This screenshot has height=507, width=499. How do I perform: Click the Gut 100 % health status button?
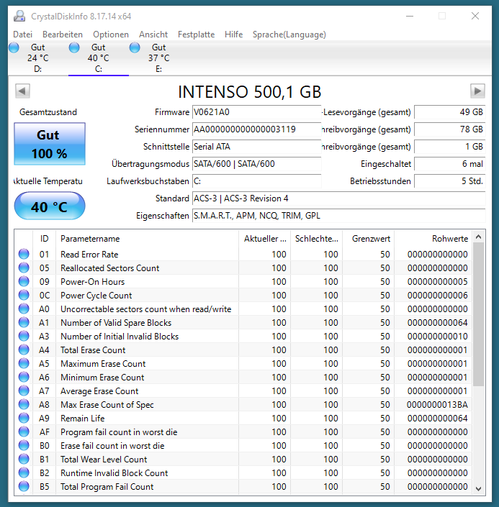pos(50,144)
